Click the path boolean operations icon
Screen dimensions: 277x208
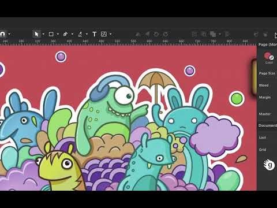point(213,34)
